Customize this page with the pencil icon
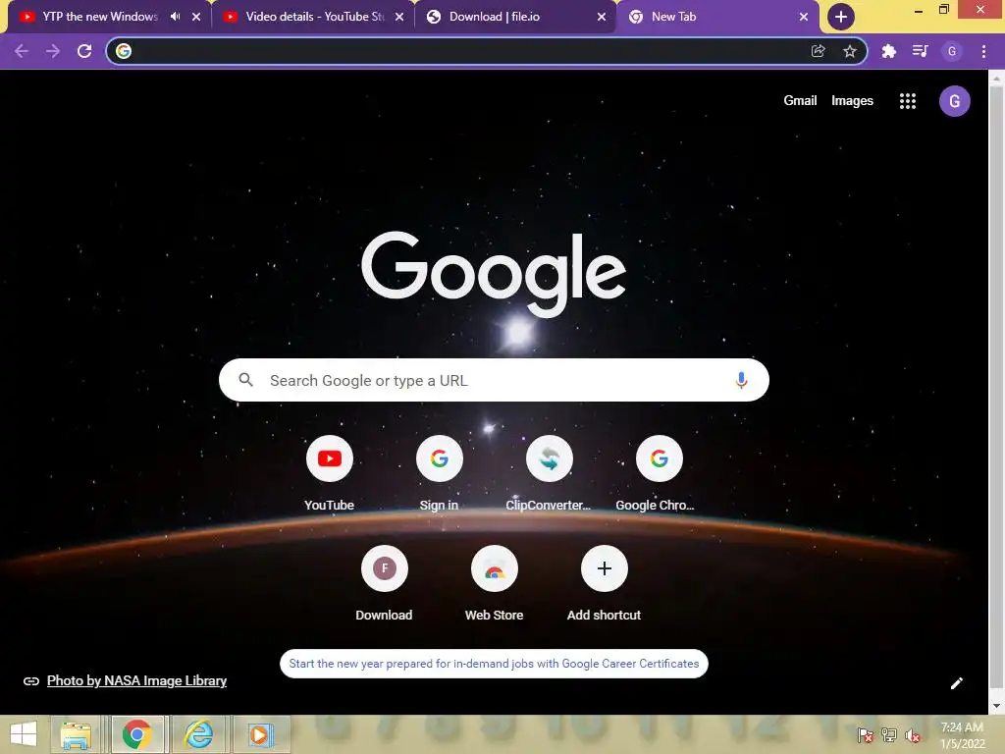Screen dimensions: 1005x754 tap(956, 683)
